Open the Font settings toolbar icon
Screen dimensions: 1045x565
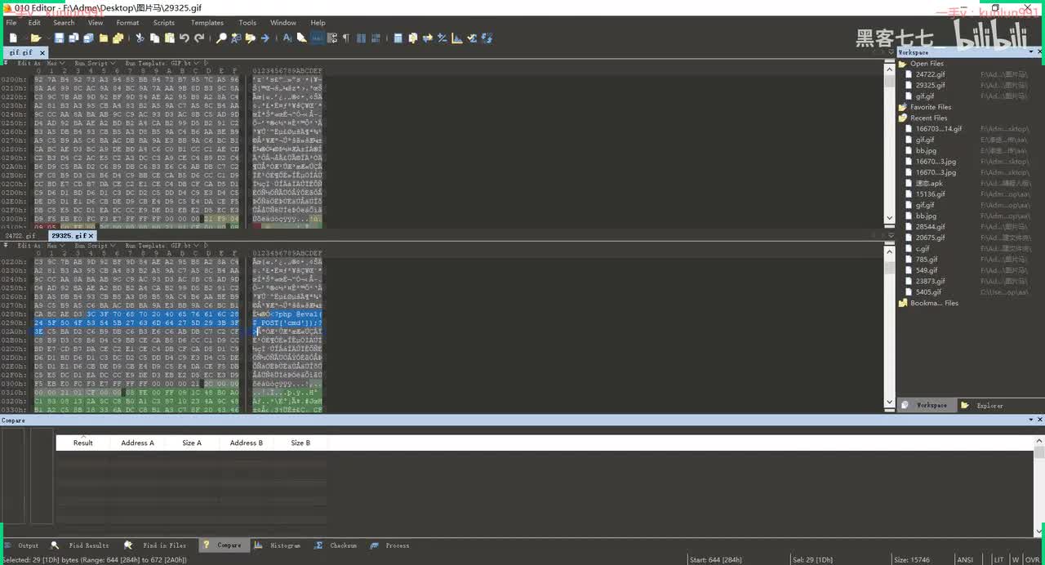[x=287, y=38]
